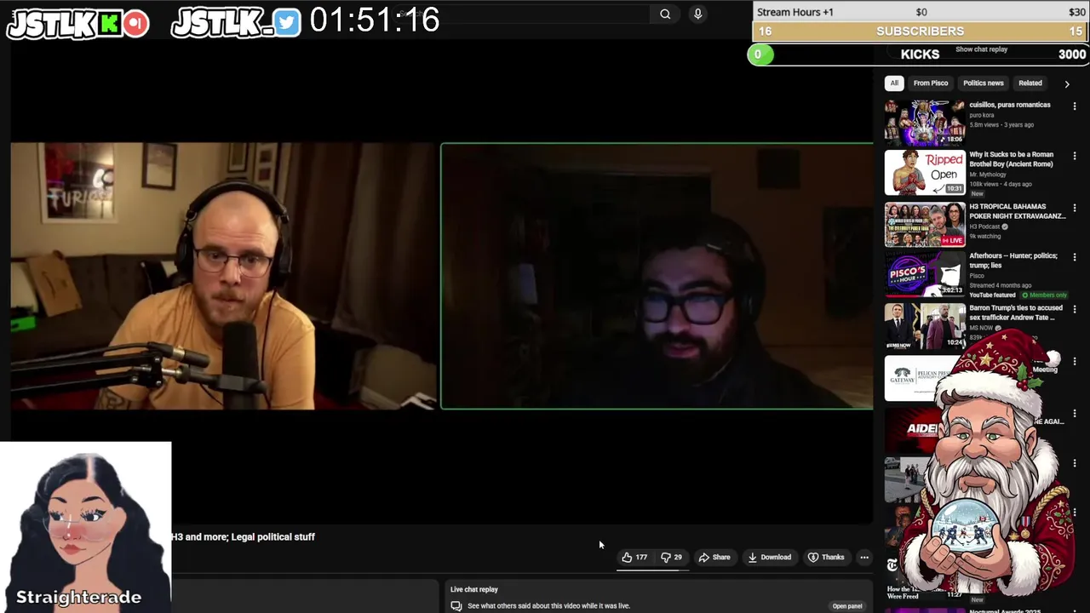Click title 'Why It Sucks to be a Roman Brothel Boy'
Viewport: 1090px width, 613px height.
[x=1012, y=159]
